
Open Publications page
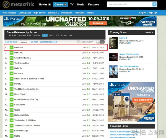pyautogui.click(x=67, y=13)
